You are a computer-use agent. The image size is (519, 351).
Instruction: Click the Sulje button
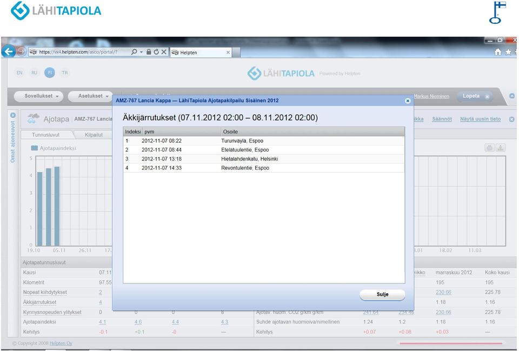tap(382, 294)
